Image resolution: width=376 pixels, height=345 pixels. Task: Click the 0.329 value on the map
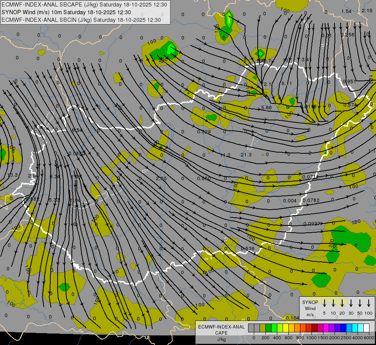[204, 132]
